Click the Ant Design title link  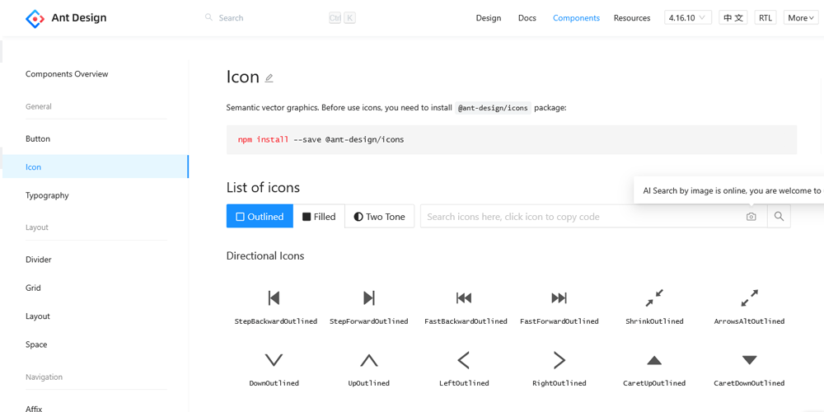coord(79,18)
